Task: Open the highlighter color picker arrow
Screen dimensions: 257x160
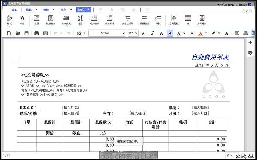Action: (x=219, y=33)
